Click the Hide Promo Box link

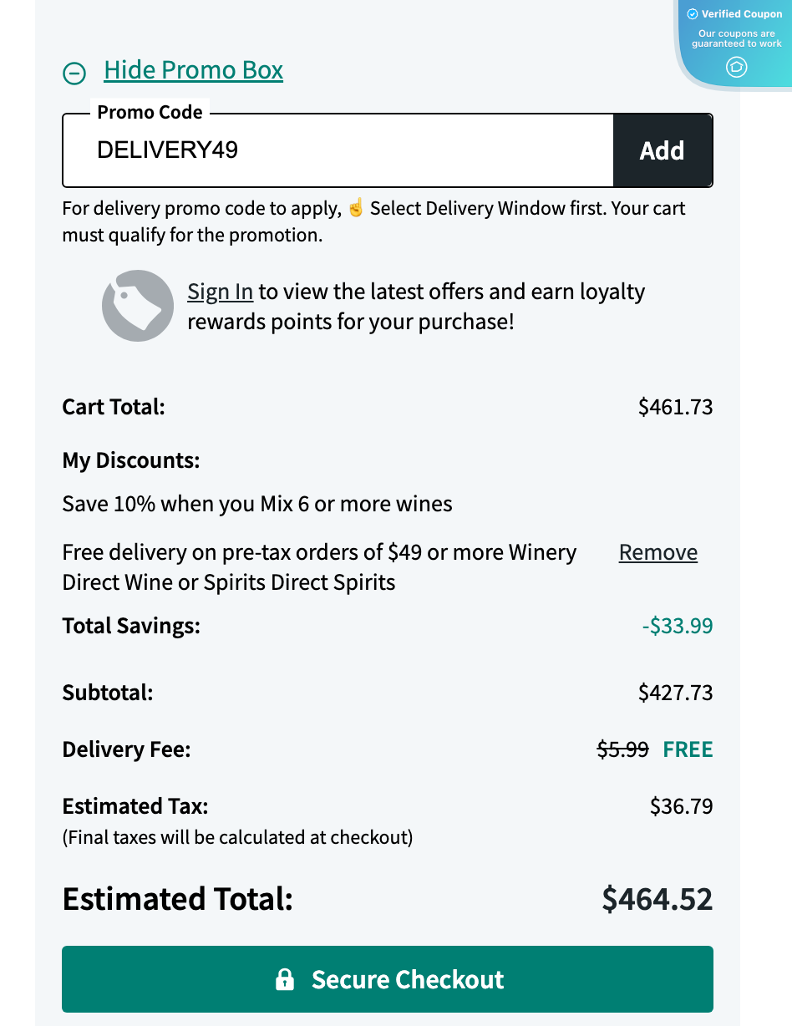[193, 70]
